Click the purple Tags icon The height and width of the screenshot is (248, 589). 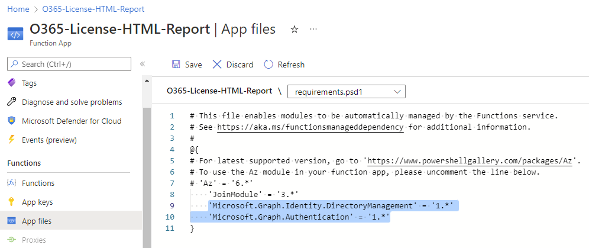(x=12, y=83)
